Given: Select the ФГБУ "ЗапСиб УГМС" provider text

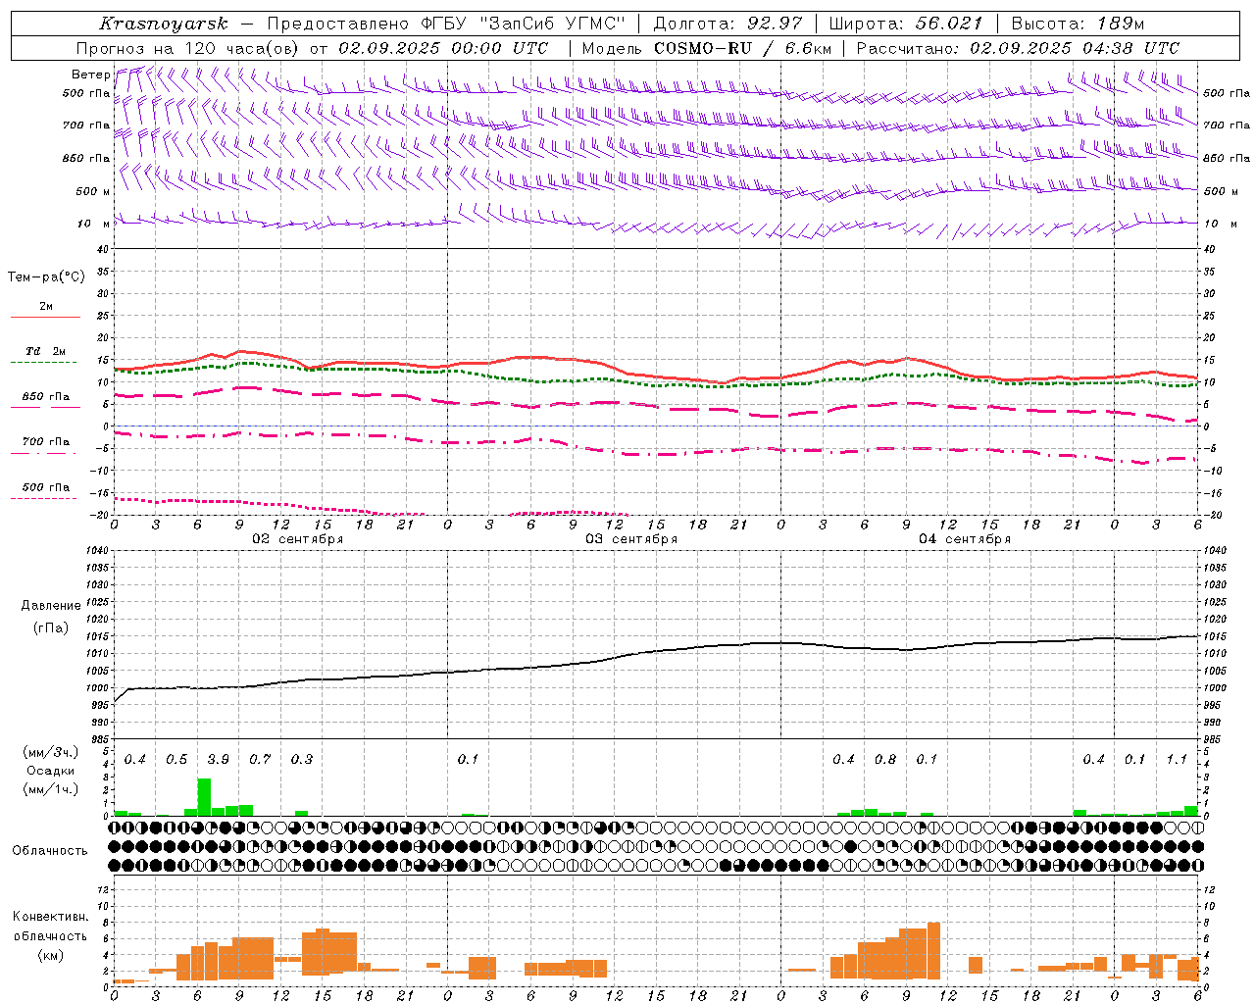Looking at the screenshot, I should tap(522, 23).
